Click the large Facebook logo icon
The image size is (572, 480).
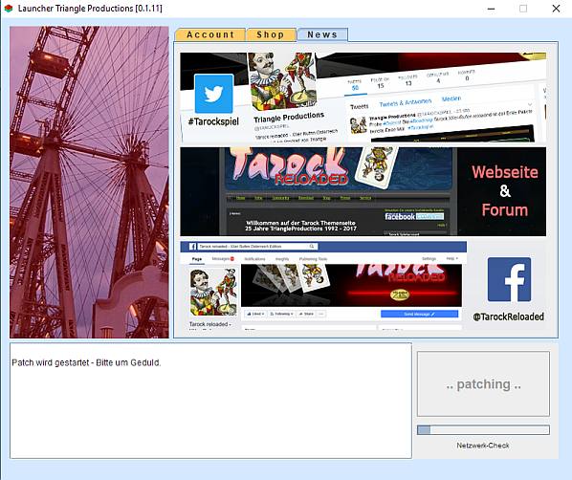coord(509,279)
